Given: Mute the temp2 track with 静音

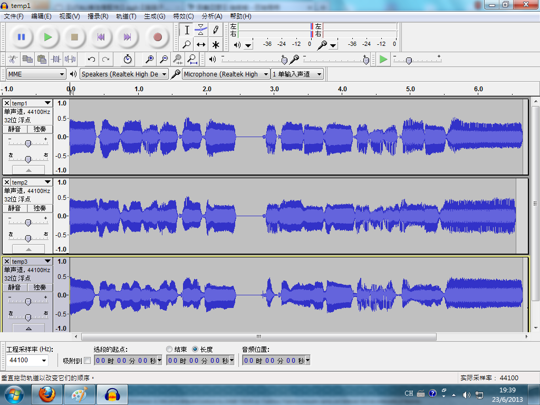Looking at the screenshot, I should coord(14,208).
